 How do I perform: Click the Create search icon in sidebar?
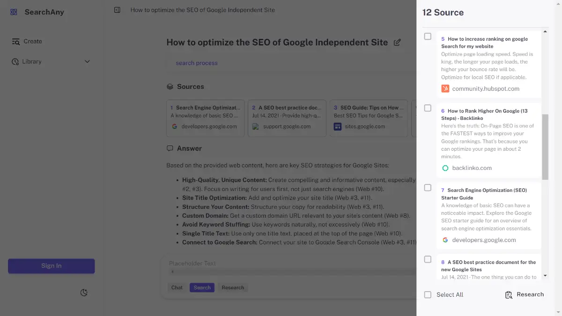[16, 41]
